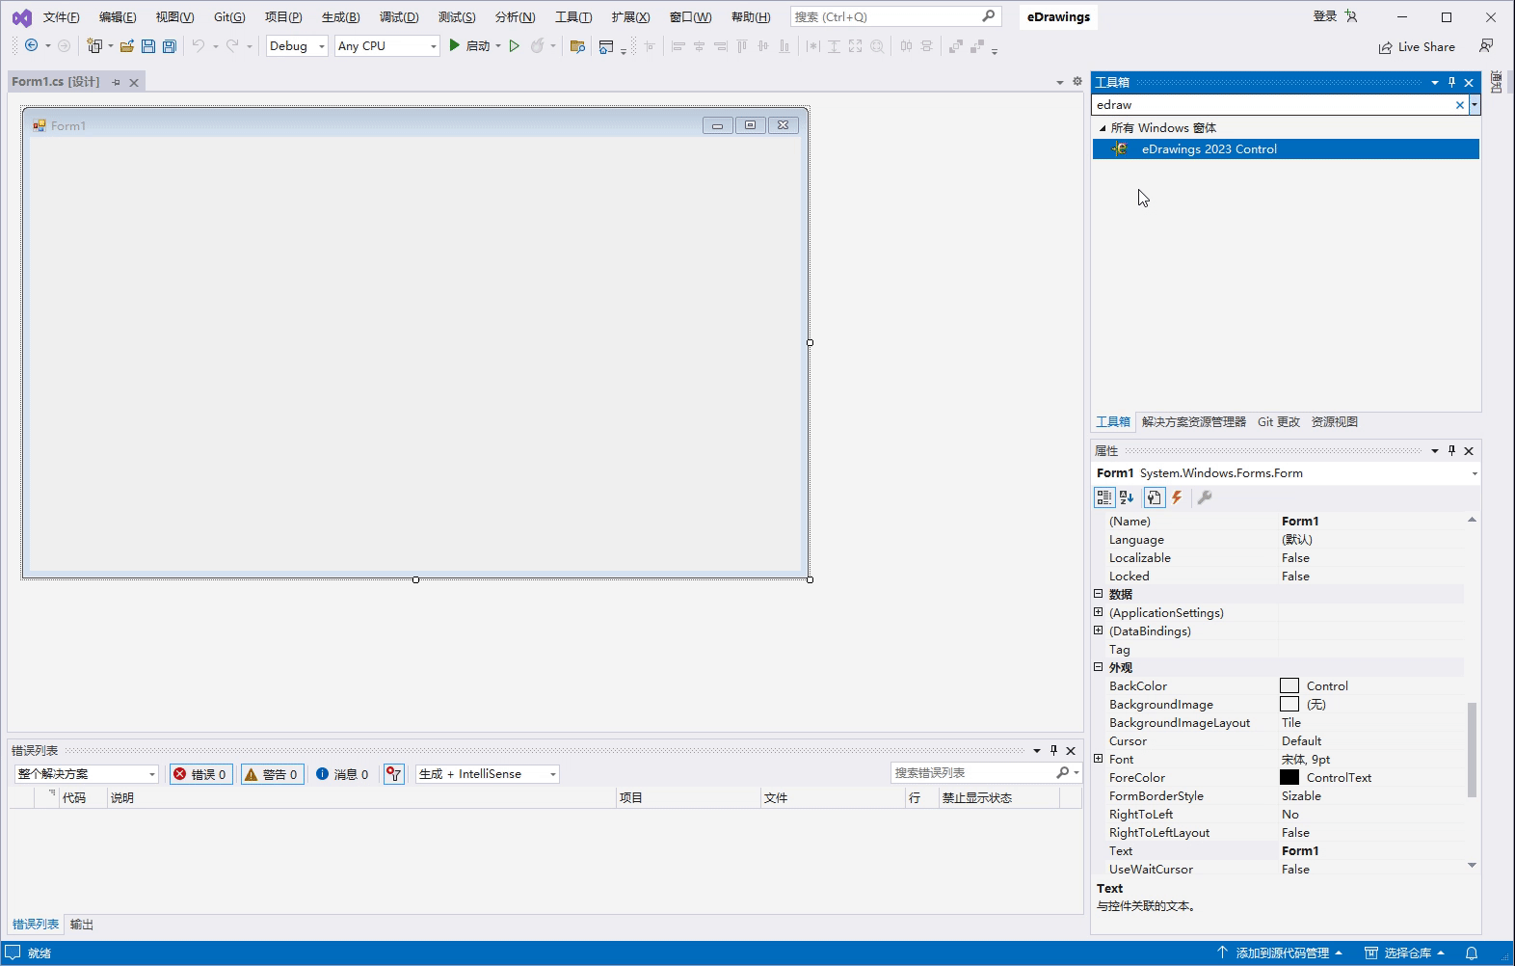The image size is (1515, 966).
Task: Click 登录 to sign in
Action: click(1325, 16)
